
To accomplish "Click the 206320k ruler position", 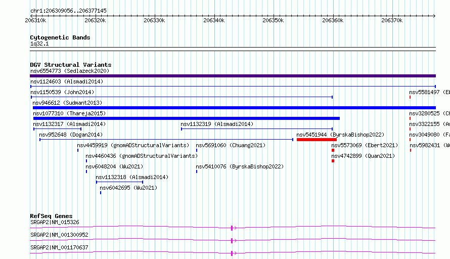I will click(95, 20).
